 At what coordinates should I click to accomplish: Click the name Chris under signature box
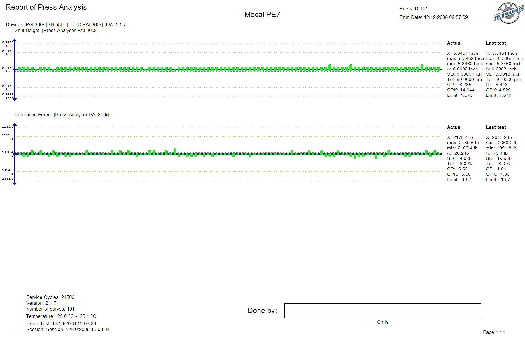pos(382,322)
